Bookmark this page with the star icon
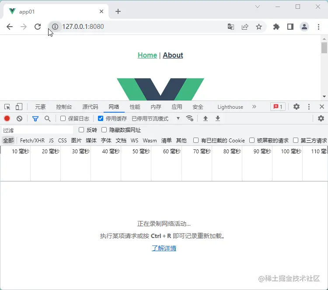This screenshot has height=290, width=328. click(x=259, y=27)
